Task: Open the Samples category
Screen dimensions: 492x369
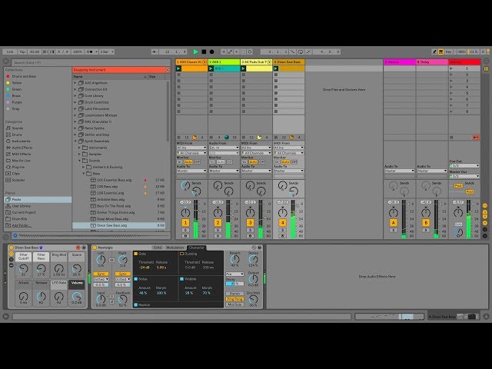Action: (18, 180)
